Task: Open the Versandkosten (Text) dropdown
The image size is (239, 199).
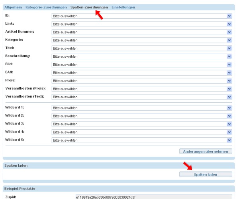Action: click(142, 97)
